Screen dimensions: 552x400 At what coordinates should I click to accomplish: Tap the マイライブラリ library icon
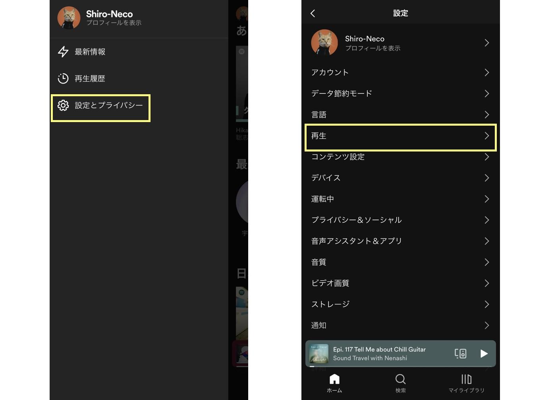[467, 379]
